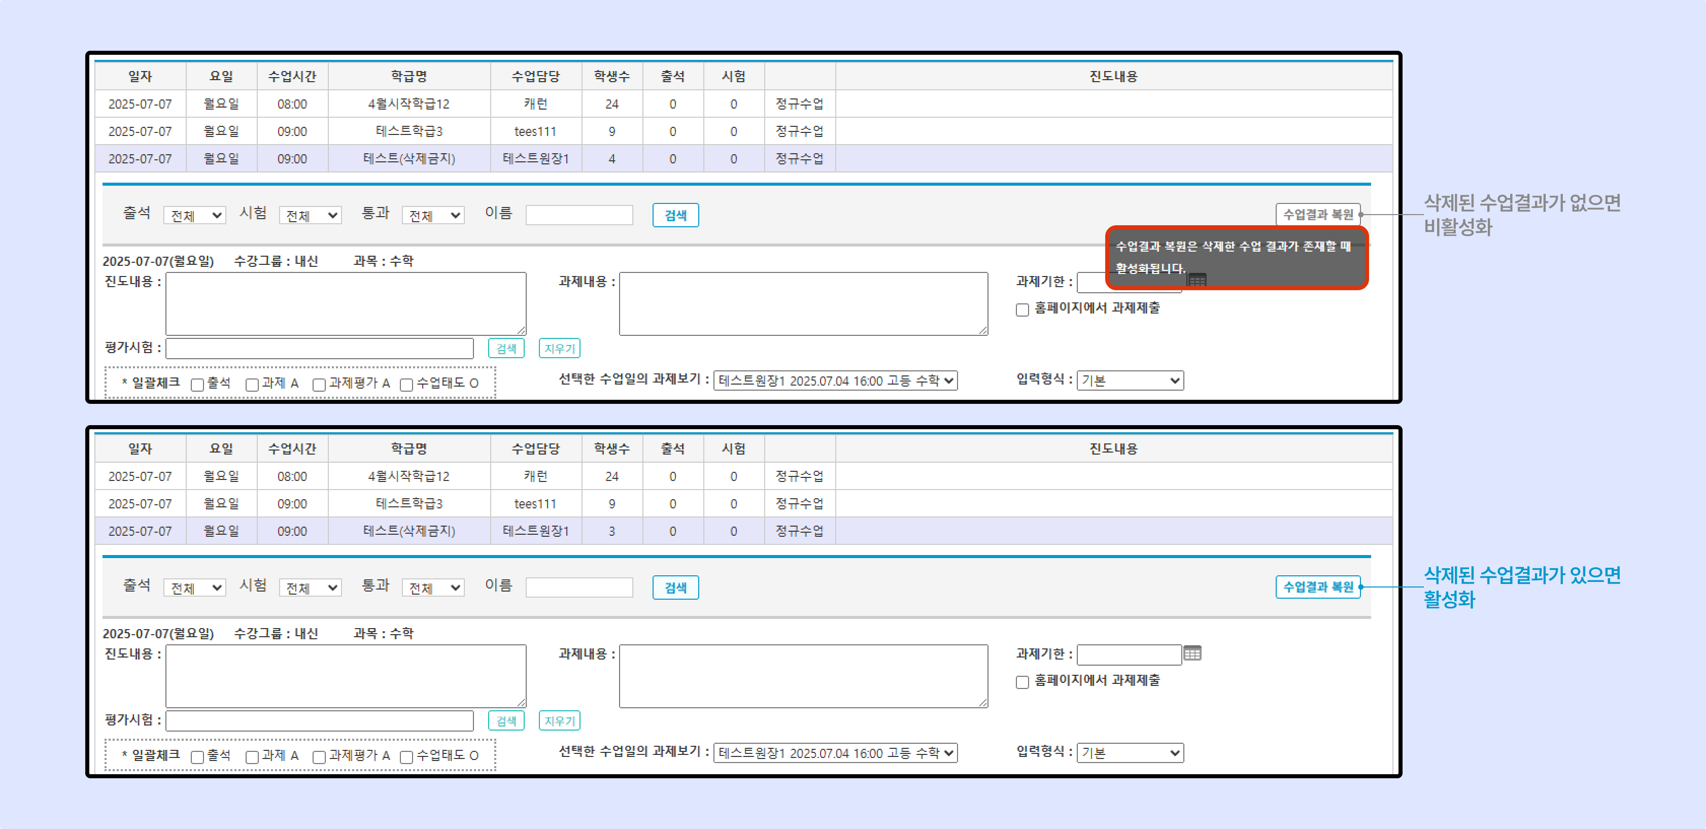Image resolution: width=1706 pixels, height=829 pixels.
Task: Check 홈페이지에서 과제제출 below the tooltip
Action: (x=1022, y=309)
